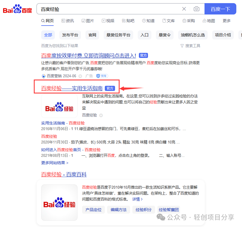This screenshot has height=227, width=242.
Task: Open 百度经验——实用生活指南 result
Action: (72, 88)
